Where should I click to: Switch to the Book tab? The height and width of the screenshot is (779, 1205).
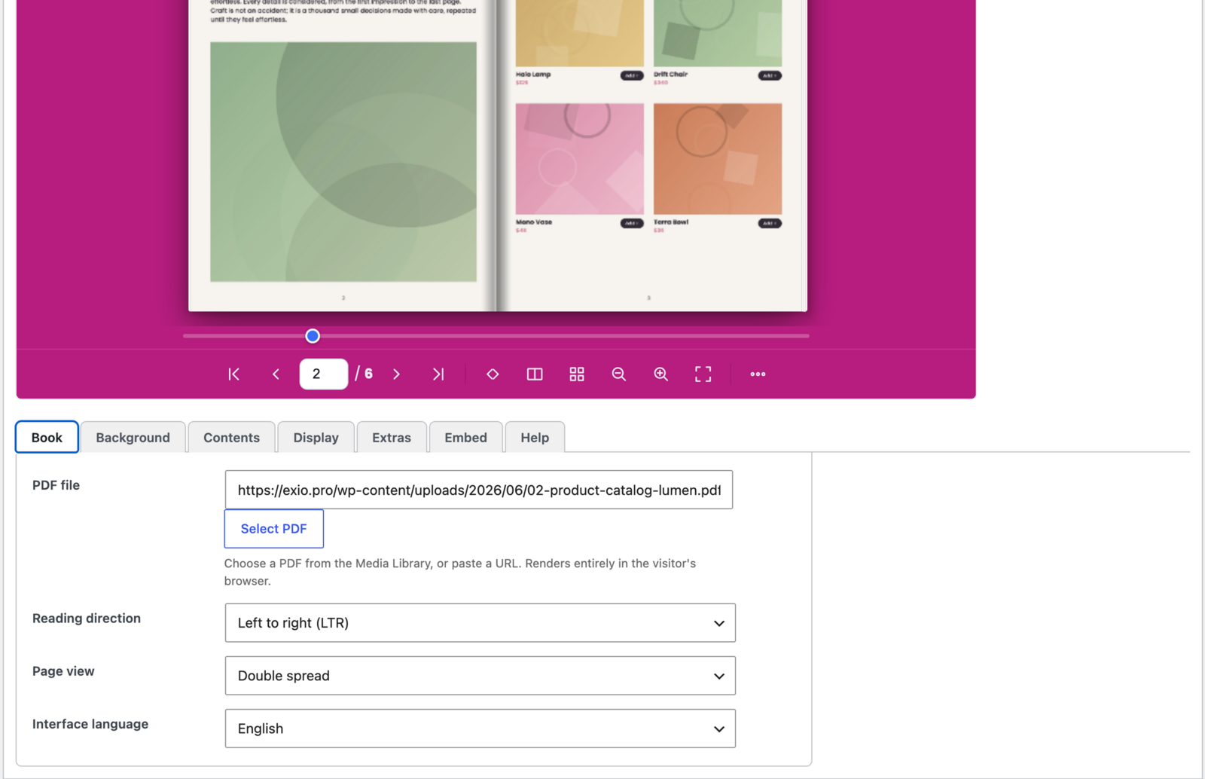pyautogui.click(x=47, y=437)
